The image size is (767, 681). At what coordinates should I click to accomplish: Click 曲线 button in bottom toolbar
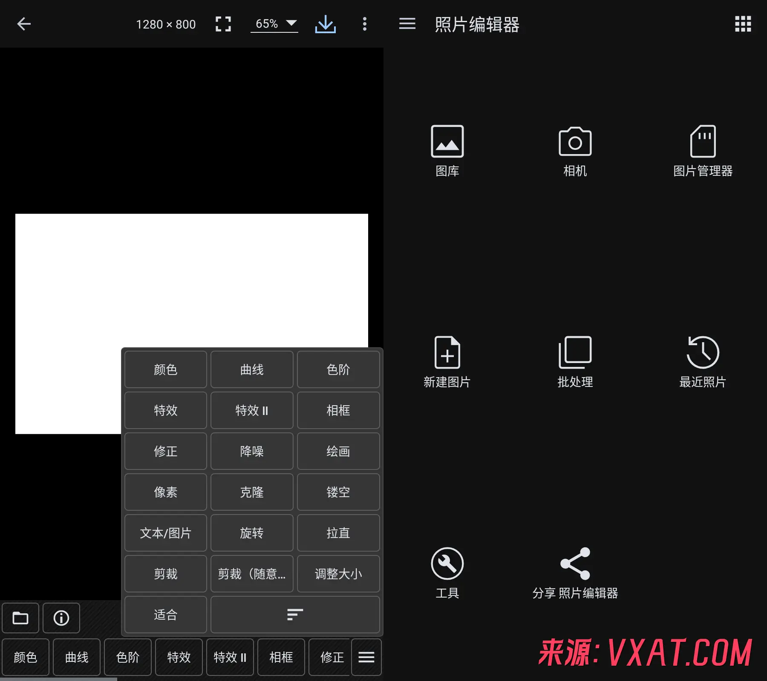pyautogui.click(x=77, y=657)
